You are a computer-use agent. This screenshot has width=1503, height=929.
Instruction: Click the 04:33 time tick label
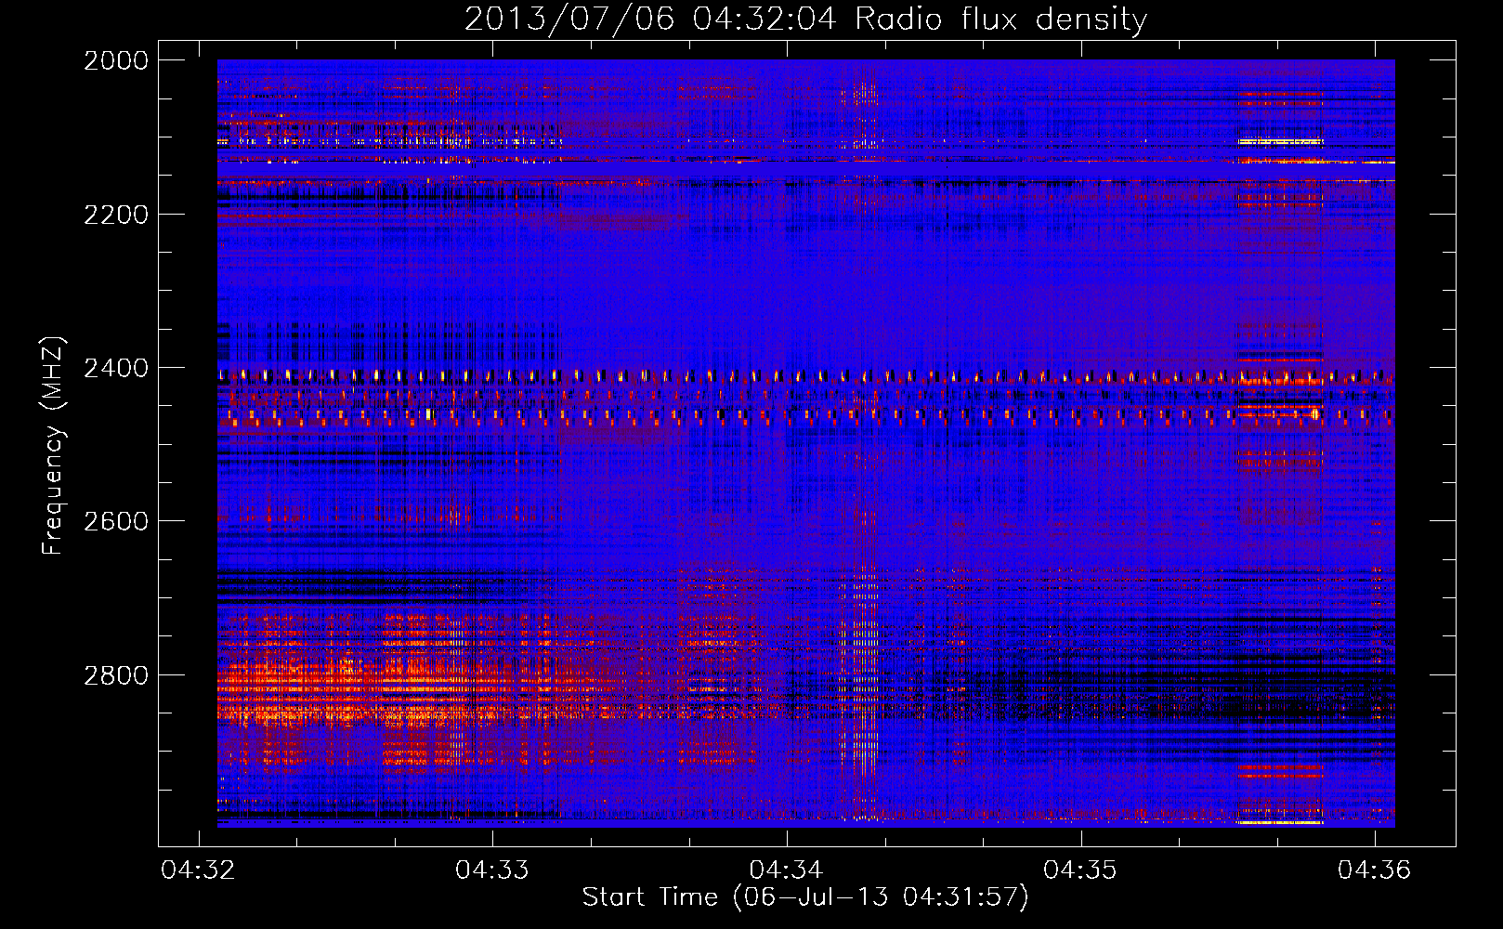click(x=492, y=870)
